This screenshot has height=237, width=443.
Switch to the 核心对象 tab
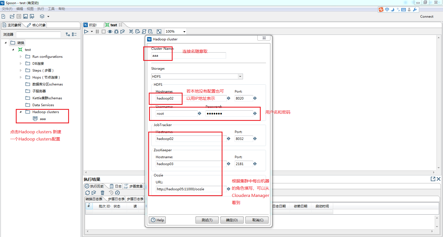point(37,25)
